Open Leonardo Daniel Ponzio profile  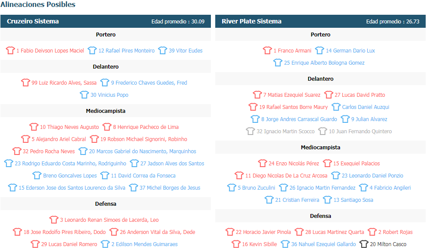373,175
